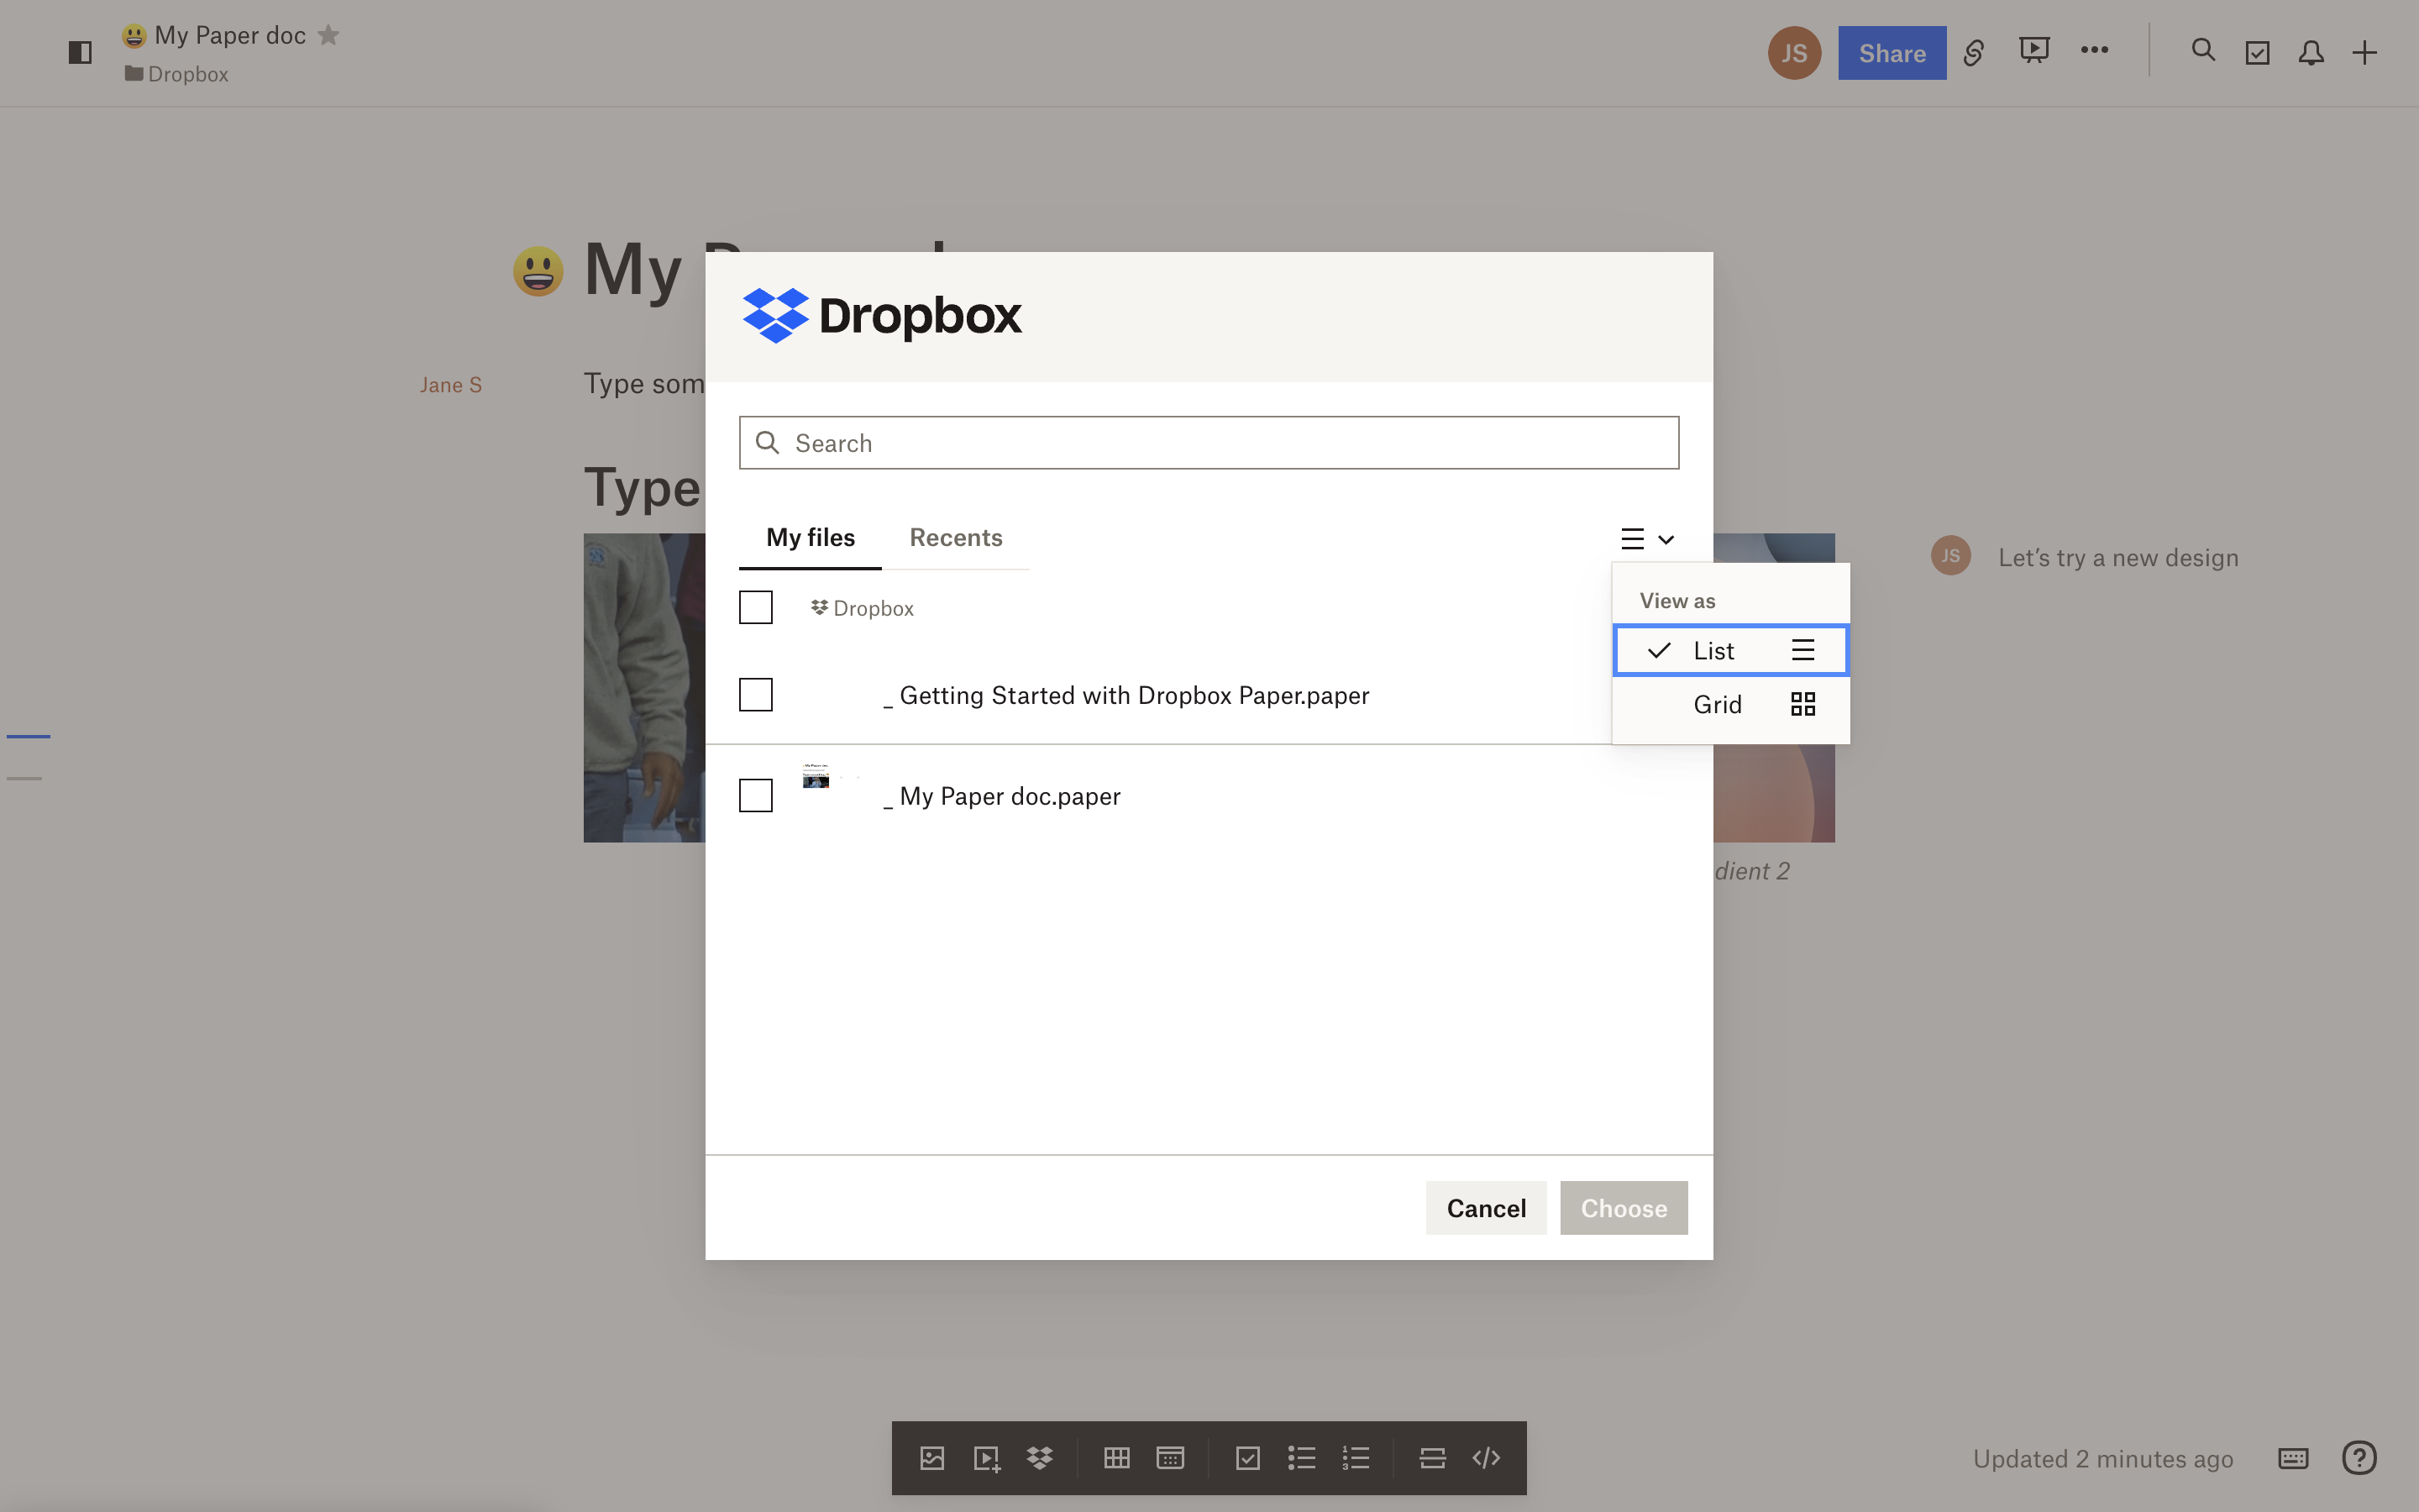The image size is (2419, 1512).
Task: Open keyboard shortcuts icon
Action: pos(2293,1458)
